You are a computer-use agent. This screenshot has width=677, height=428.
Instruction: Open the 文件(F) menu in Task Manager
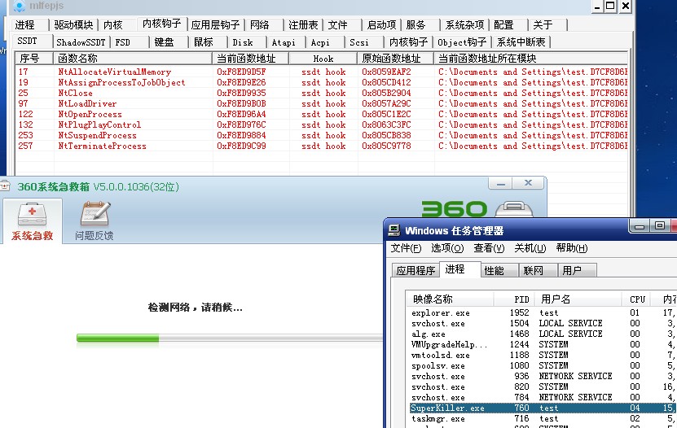pyautogui.click(x=406, y=248)
